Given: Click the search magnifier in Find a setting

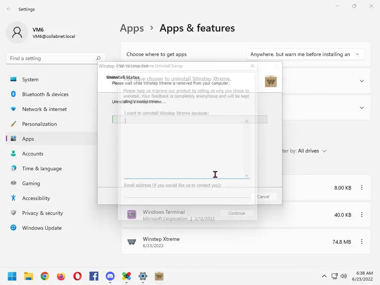Looking at the screenshot, I should [x=98, y=58].
